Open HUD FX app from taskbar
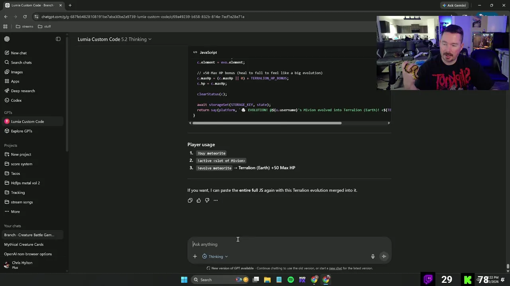This screenshot has width=510, height=286. (x=302, y=280)
